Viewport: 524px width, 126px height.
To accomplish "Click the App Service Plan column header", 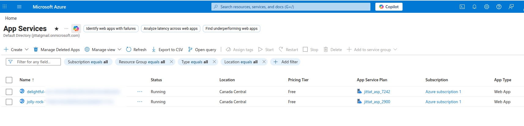I will pos(372,80).
